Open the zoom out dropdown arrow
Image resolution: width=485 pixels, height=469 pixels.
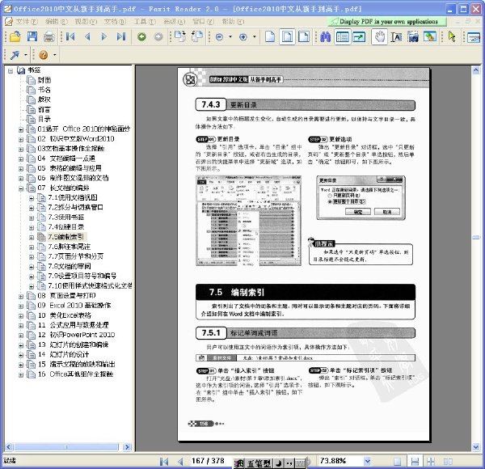(x=230, y=37)
